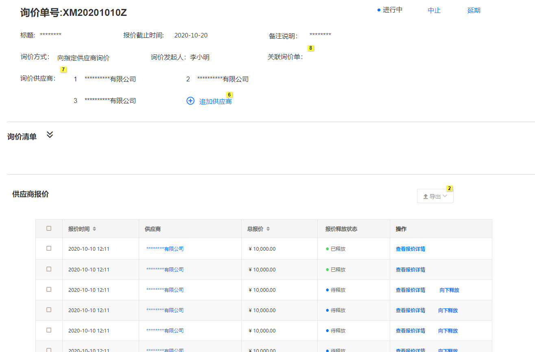The height and width of the screenshot is (352, 535).
Task: Click the 待释放 status in the third row
Action: [336, 290]
